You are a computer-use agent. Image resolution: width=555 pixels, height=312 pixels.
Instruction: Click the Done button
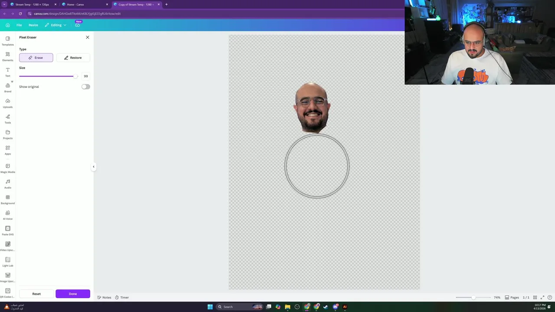[x=73, y=294]
